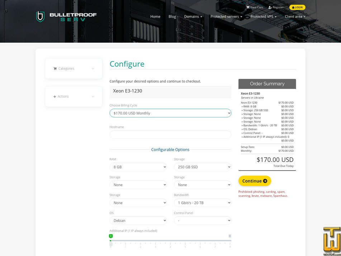Click the 'Setup Fees:' summary row
341x256 pixels.
click(x=267, y=147)
